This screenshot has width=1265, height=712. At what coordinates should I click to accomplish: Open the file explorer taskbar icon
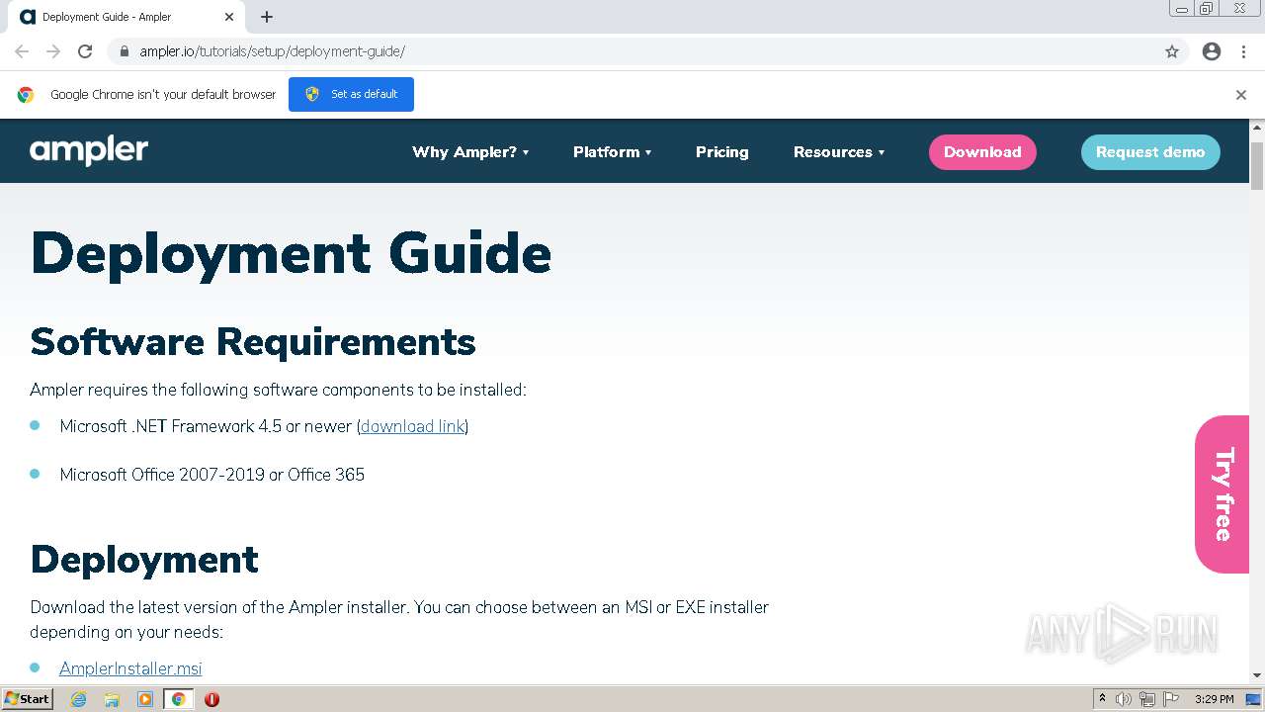click(112, 699)
